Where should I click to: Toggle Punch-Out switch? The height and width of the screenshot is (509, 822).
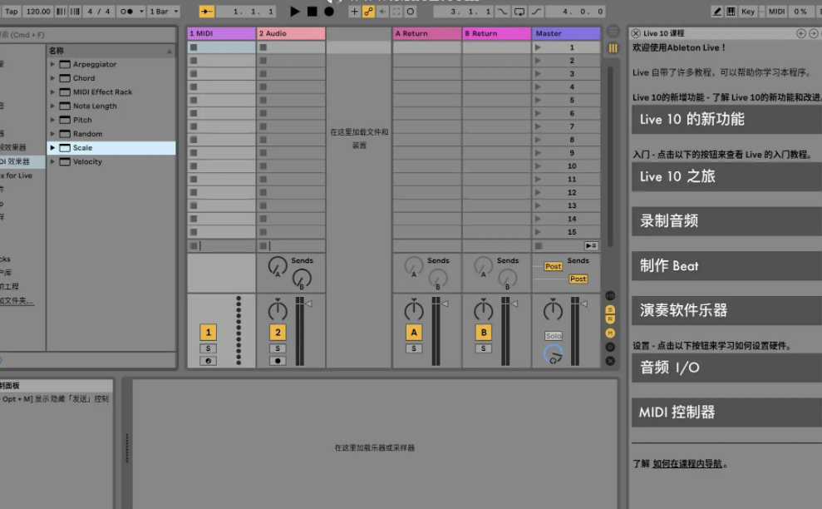(536, 11)
